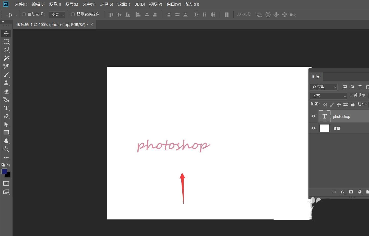This screenshot has width=369, height=236.
Task: Add a layer style with fx button
Action: (343, 192)
